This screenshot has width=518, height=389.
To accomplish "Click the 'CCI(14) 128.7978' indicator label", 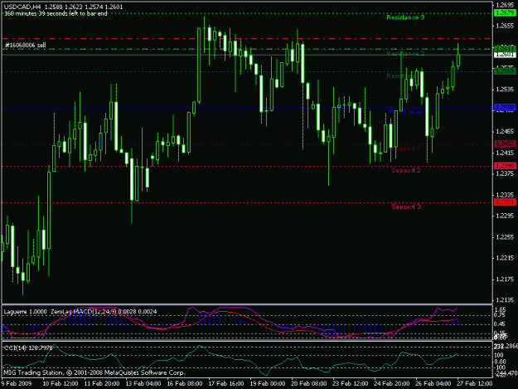I will (28, 348).
